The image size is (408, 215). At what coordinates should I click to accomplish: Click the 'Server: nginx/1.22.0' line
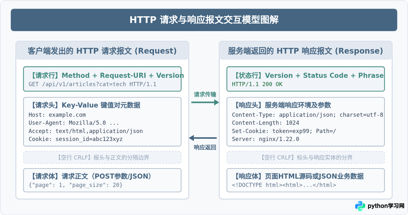click(x=266, y=139)
